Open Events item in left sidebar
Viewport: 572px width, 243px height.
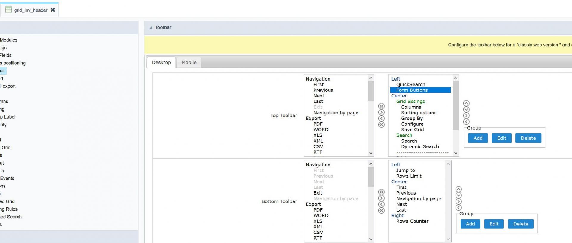[x=7, y=178]
